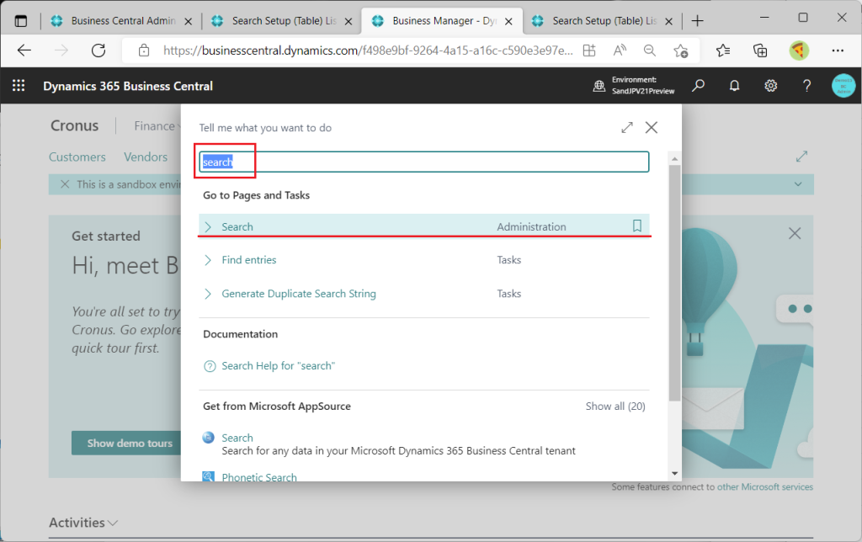Click the Environment globe icon
The height and width of the screenshot is (542, 862).
[599, 86]
